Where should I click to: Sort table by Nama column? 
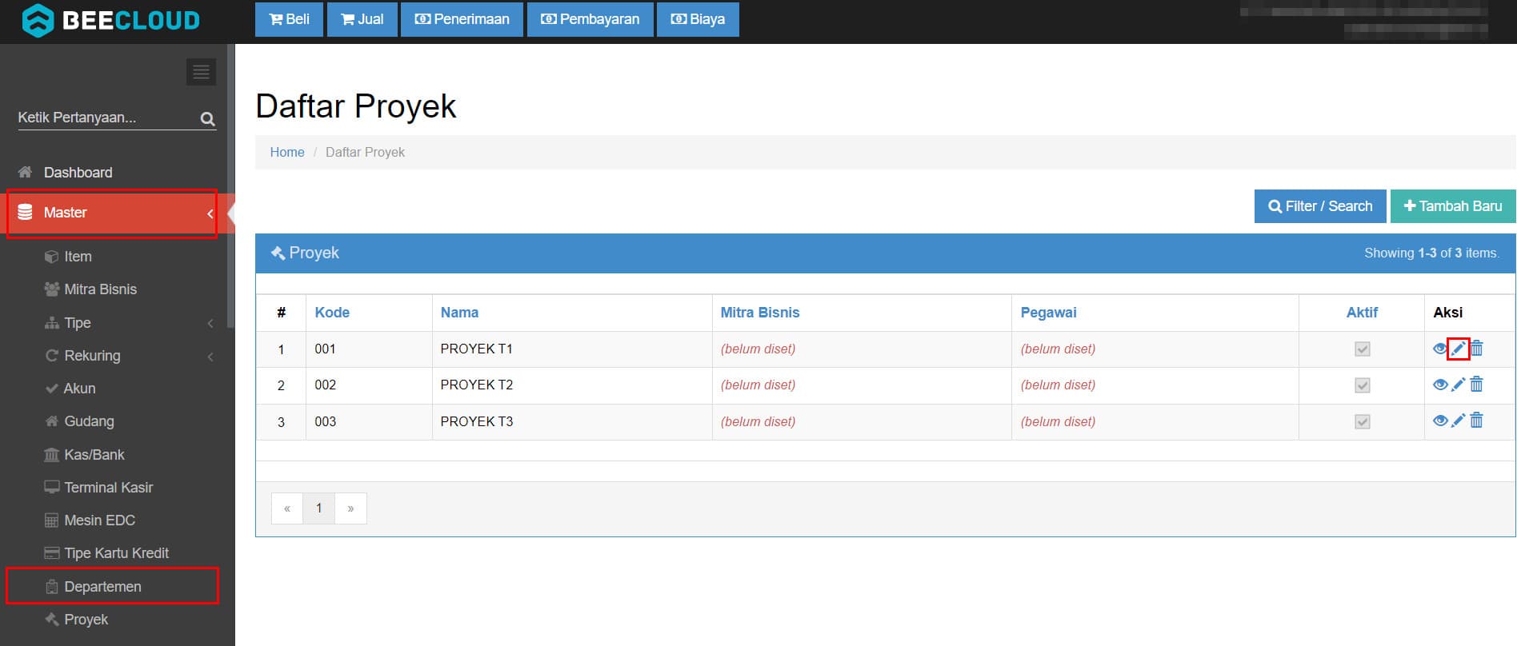pyautogui.click(x=459, y=313)
